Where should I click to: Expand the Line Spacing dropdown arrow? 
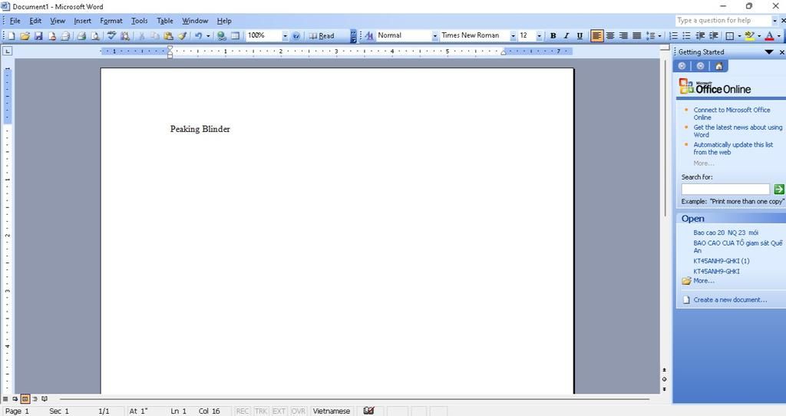(659, 35)
